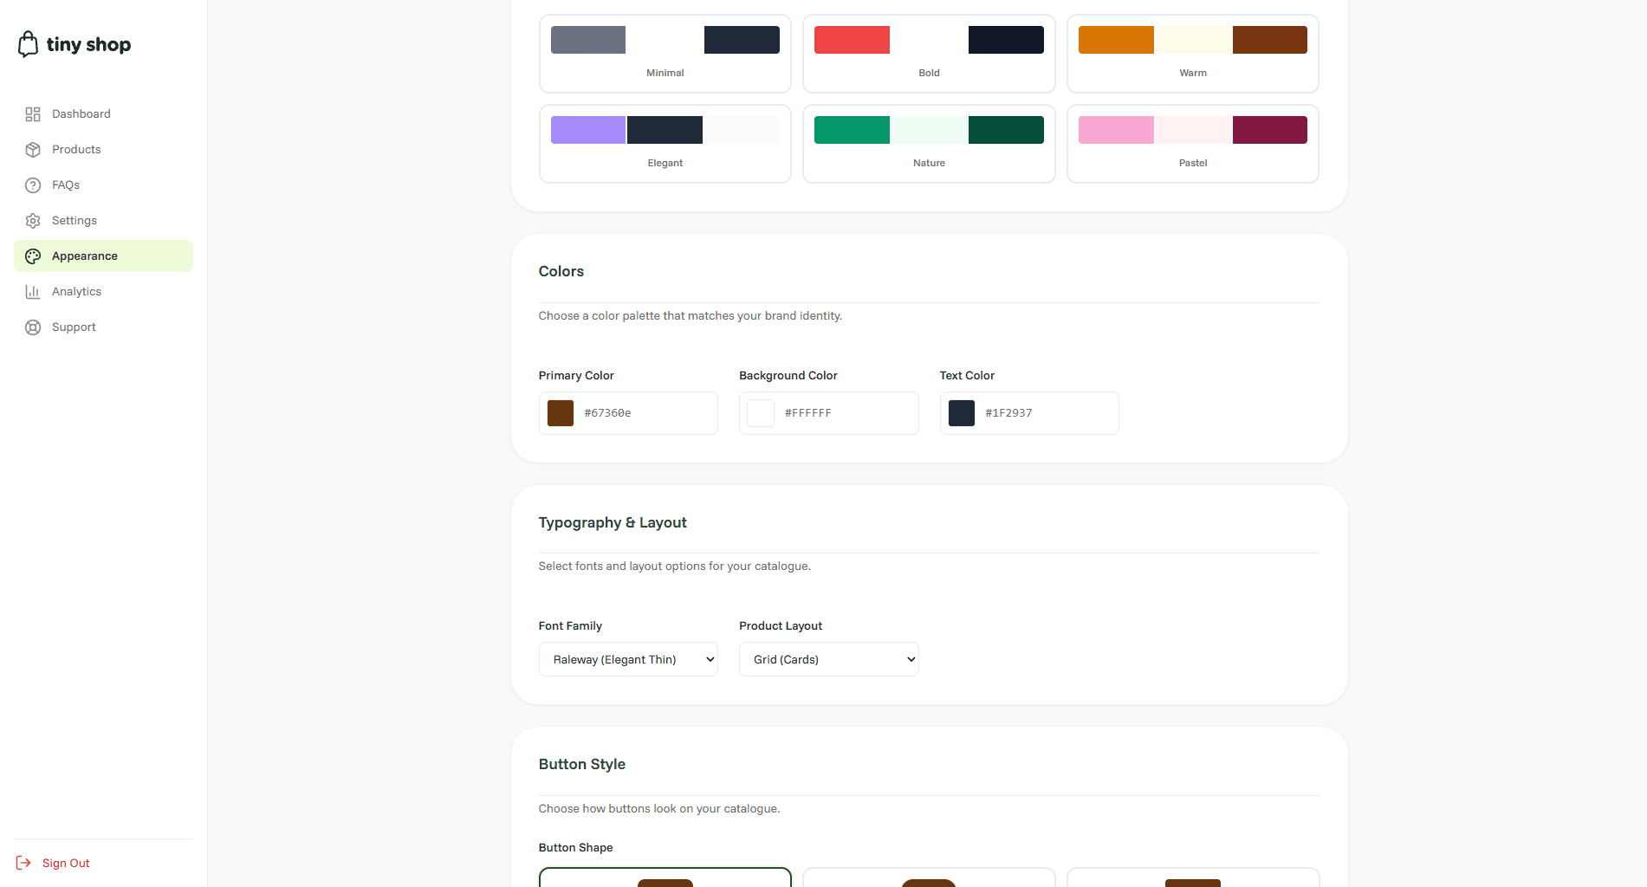Viewport: 1647px width, 887px height.
Task: Open the Dashboard section icon
Action: coord(33,113)
